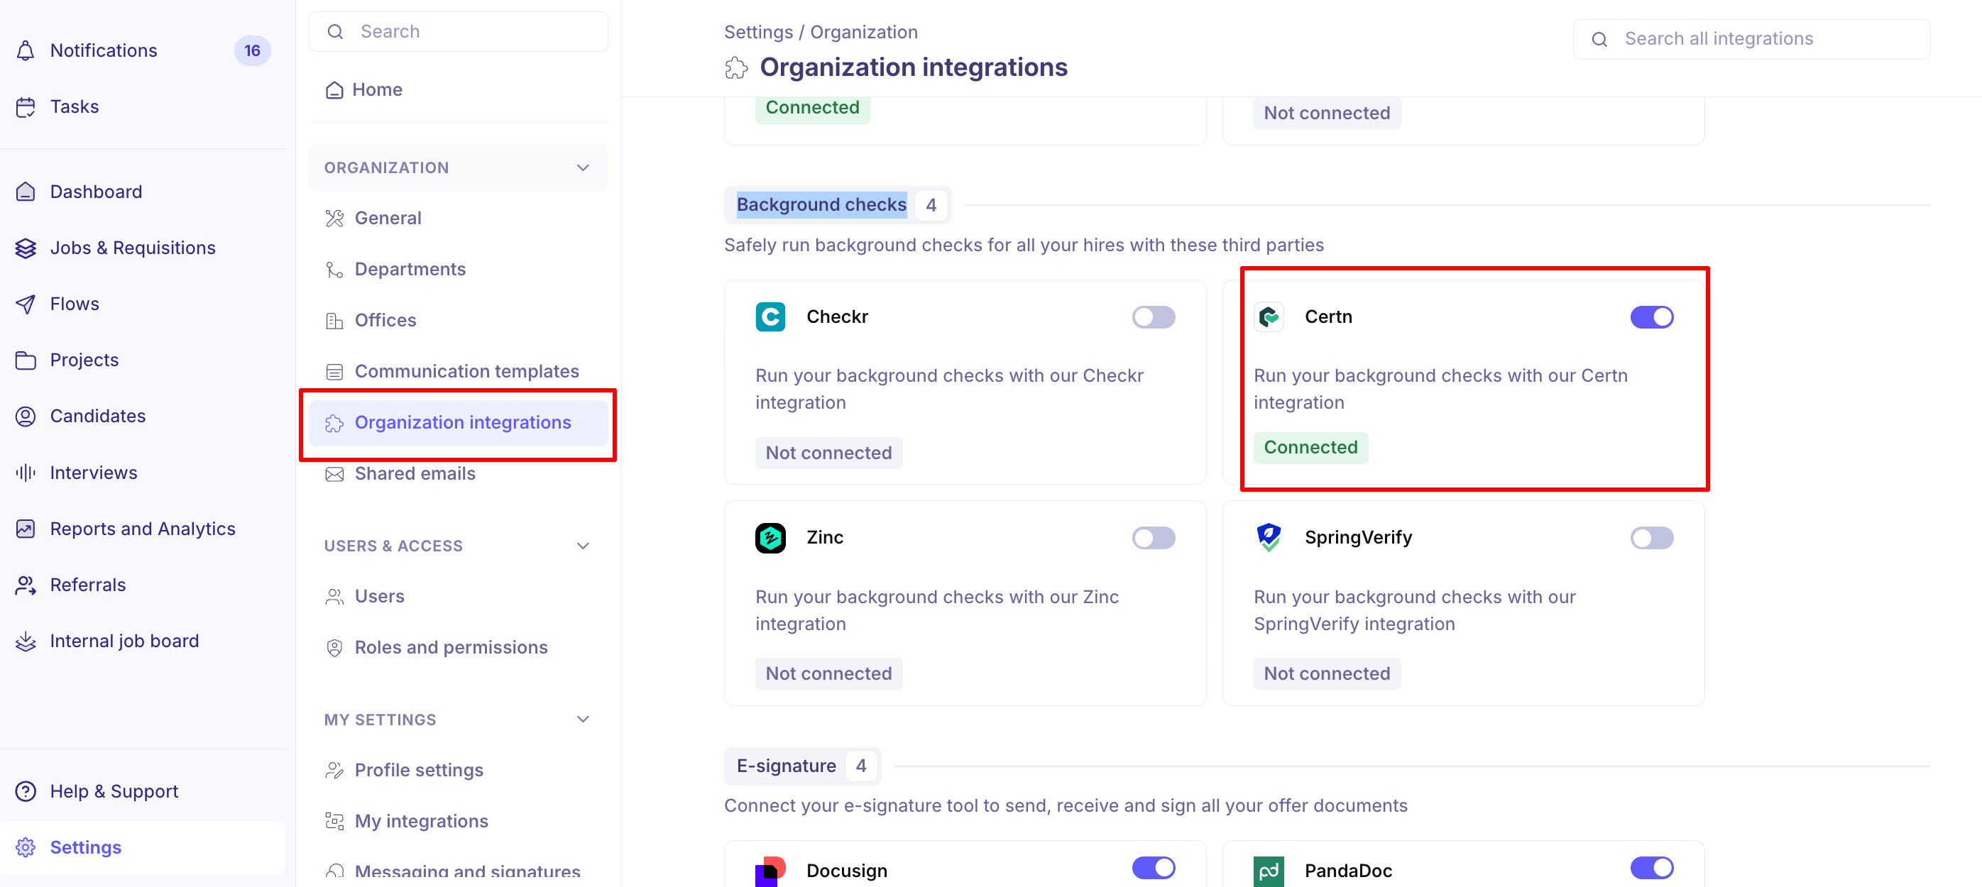This screenshot has height=887, width=1982.
Task: Focus the Search all integrations field
Action: pos(1751,39)
